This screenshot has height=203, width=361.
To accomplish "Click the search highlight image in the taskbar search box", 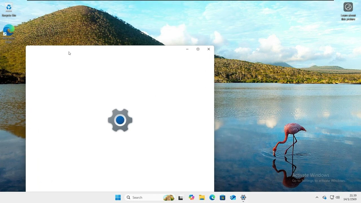I will [x=169, y=197].
